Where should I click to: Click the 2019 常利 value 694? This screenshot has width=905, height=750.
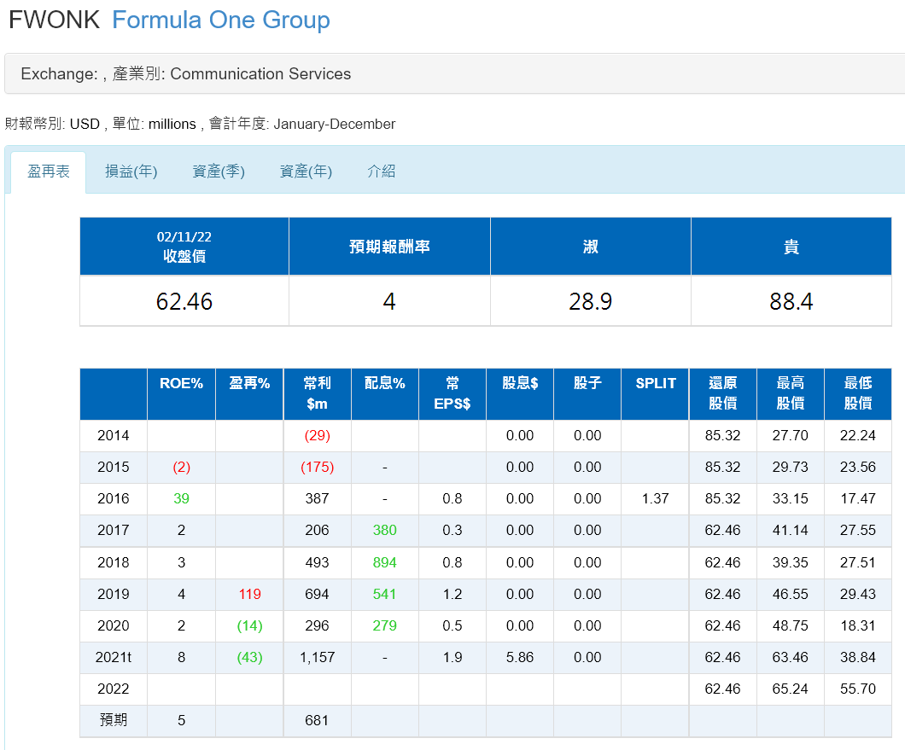(317, 594)
